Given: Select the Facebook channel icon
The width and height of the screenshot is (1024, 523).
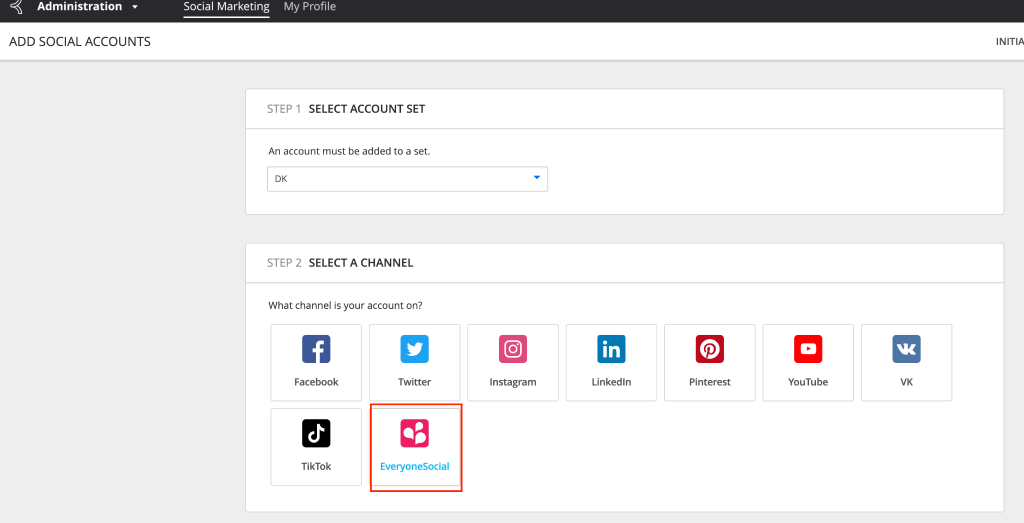Looking at the screenshot, I should click(x=315, y=349).
